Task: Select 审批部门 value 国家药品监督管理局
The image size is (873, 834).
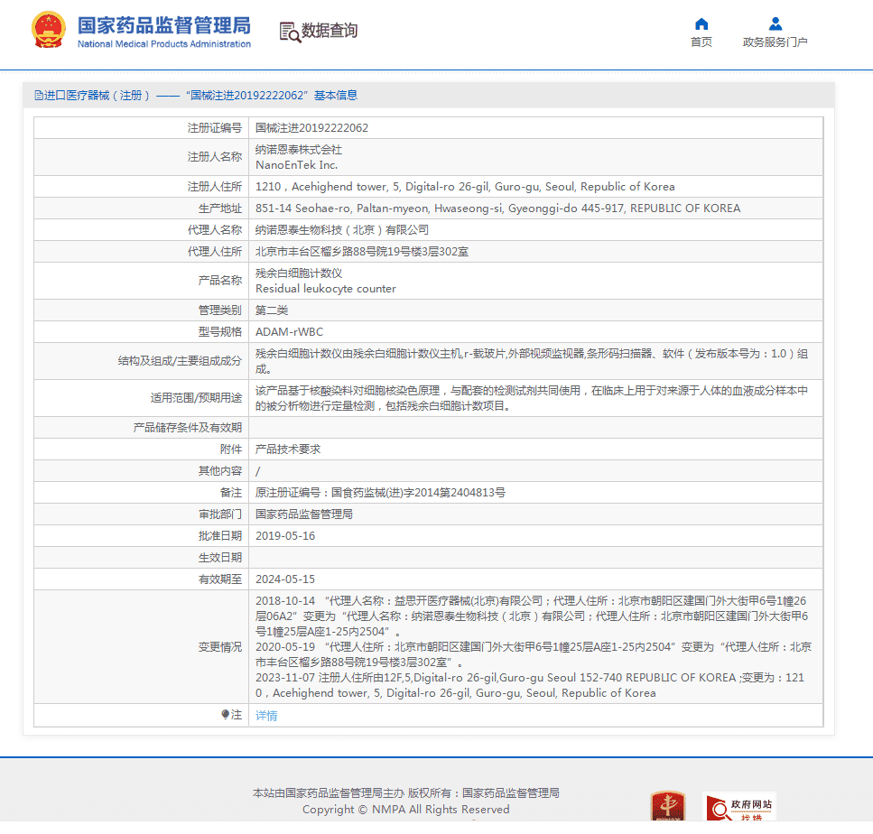Action: coord(304,514)
